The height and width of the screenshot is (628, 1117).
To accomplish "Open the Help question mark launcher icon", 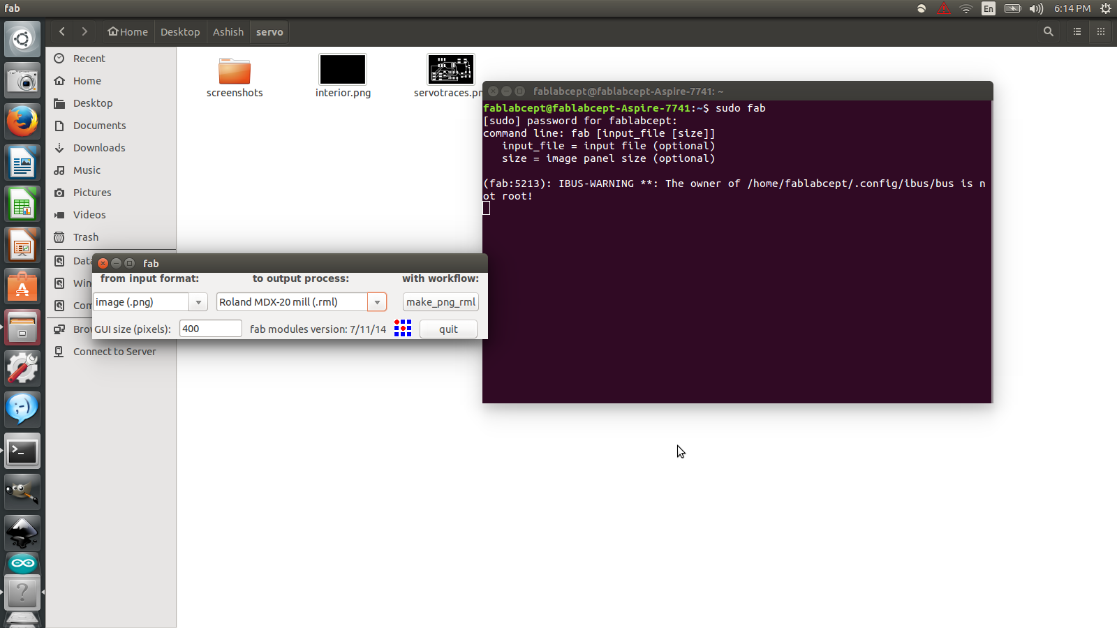I will pos(22,592).
